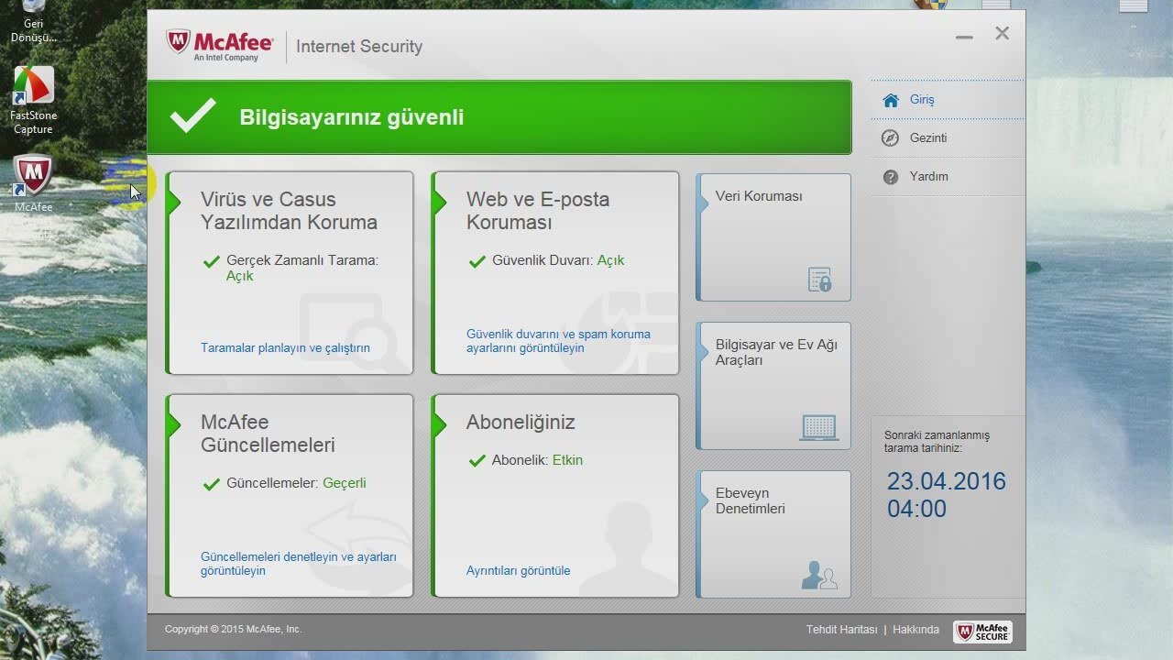Screen dimensions: 1173x660
Task: Open Hakkında footer link
Action: [x=915, y=630]
